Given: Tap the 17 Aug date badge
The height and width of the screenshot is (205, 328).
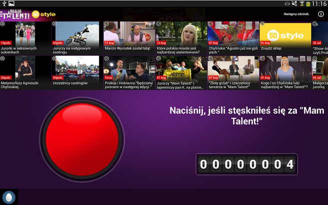Looking at the screenshot, I should coord(109,43).
